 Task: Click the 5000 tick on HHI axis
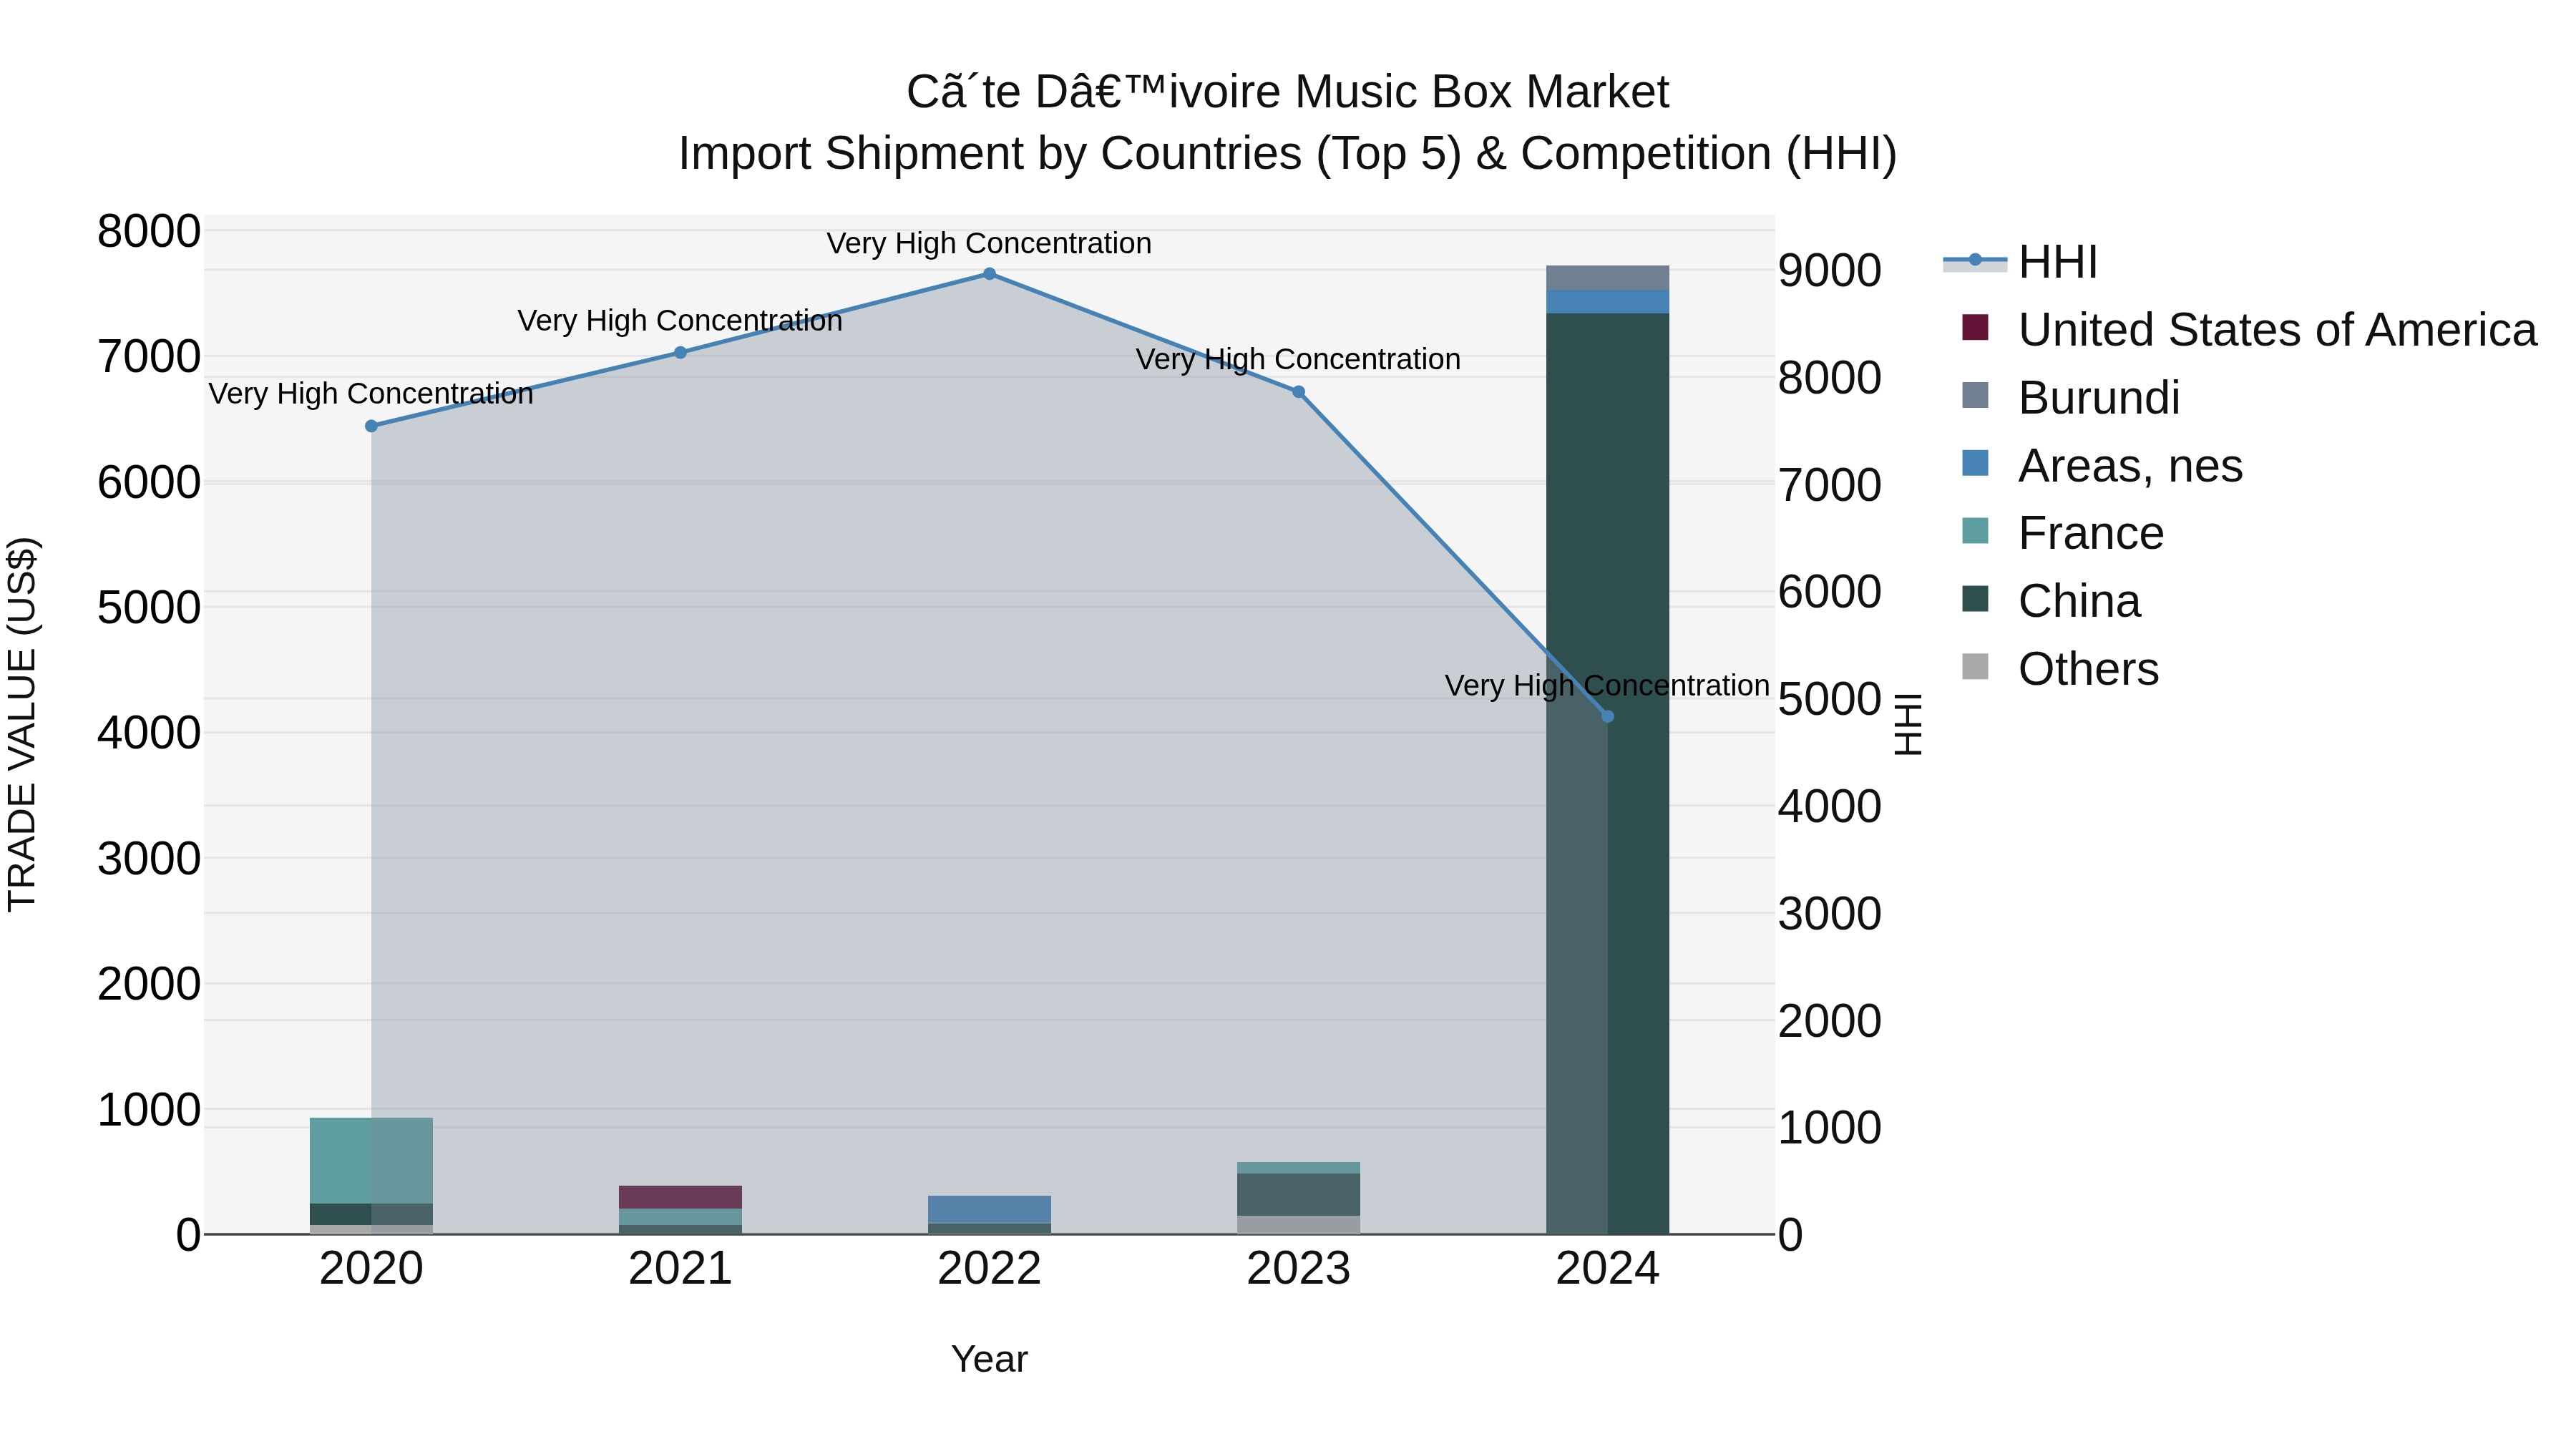(1830, 699)
